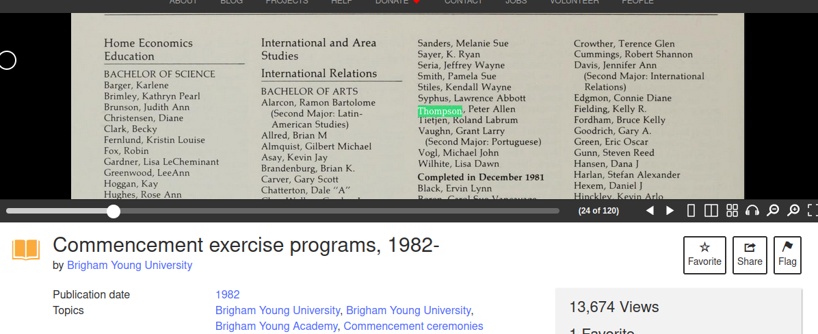Image resolution: width=818 pixels, height=334 pixels.
Task: Share this item
Action: point(750,255)
